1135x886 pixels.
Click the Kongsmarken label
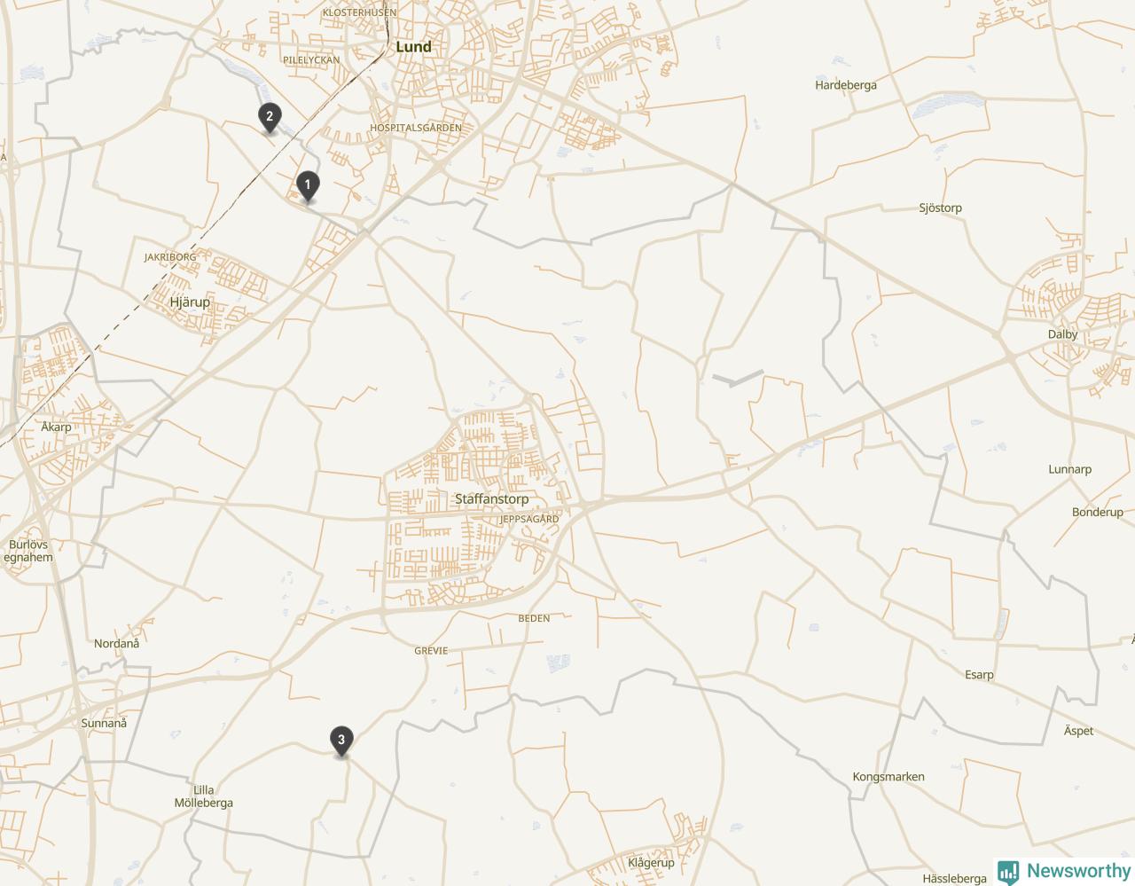pos(888,777)
